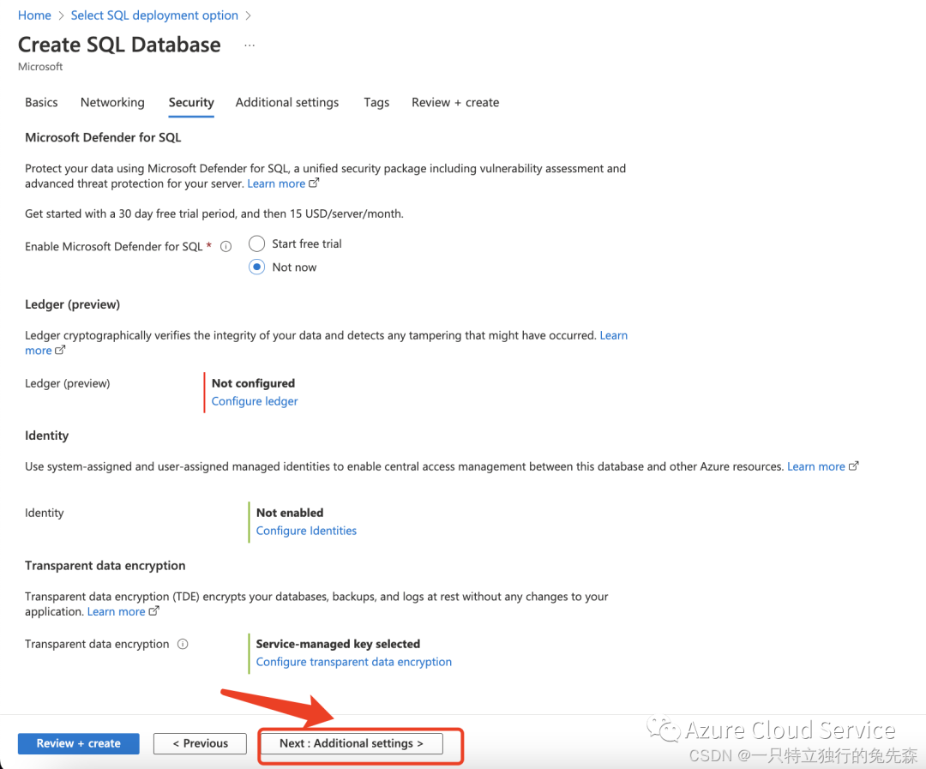Click external link icon after Defender Learn more
926x769 pixels.
point(314,183)
